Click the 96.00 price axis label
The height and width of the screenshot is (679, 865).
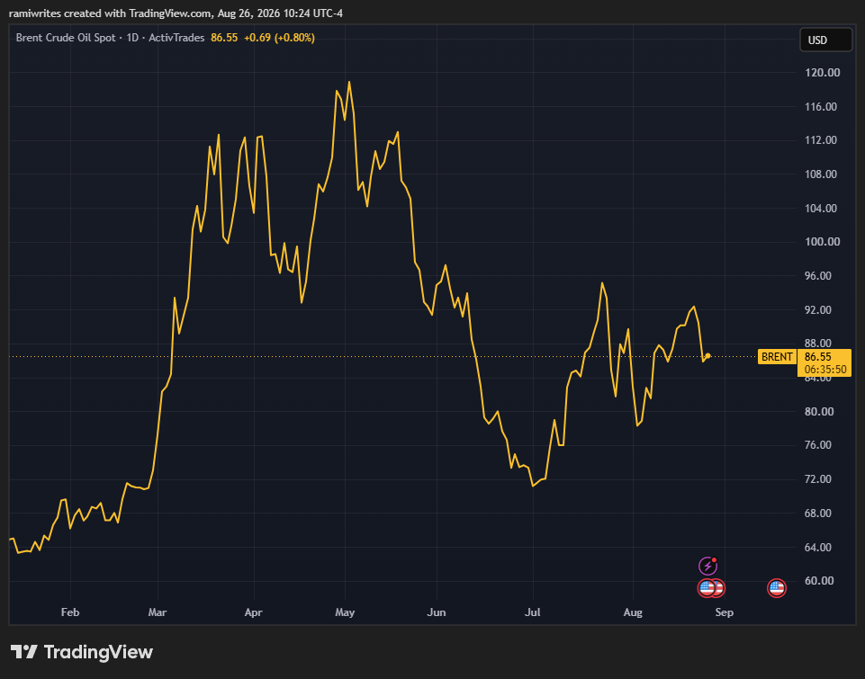click(818, 276)
